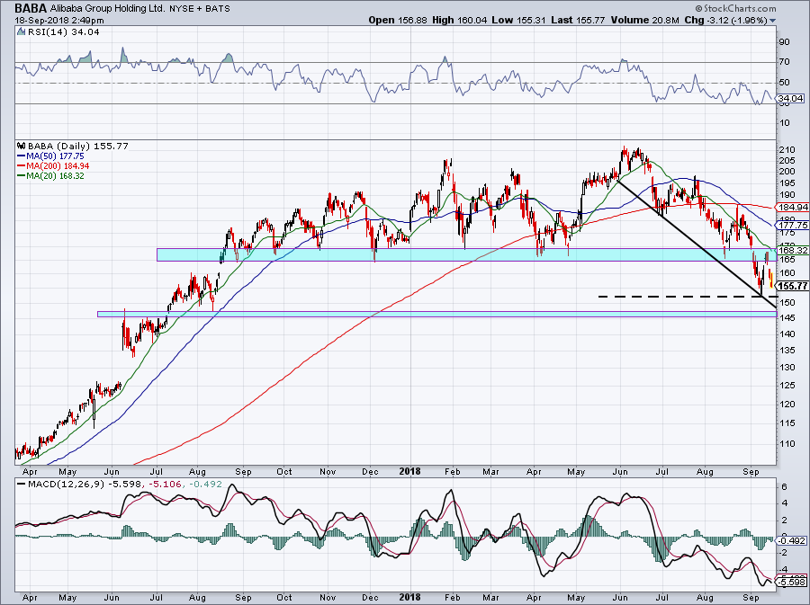Click the 177.75 price tag on axis
810x605 pixels.
click(x=793, y=226)
